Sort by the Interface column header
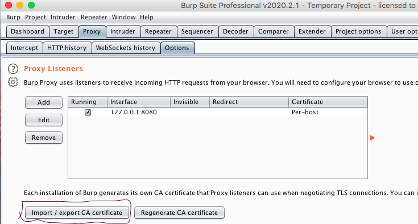The image size is (418, 224). coord(139,102)
